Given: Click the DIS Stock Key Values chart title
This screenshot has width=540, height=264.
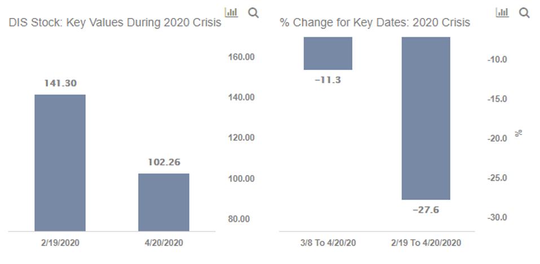Looking at the screenshot, I should (114, 23).
